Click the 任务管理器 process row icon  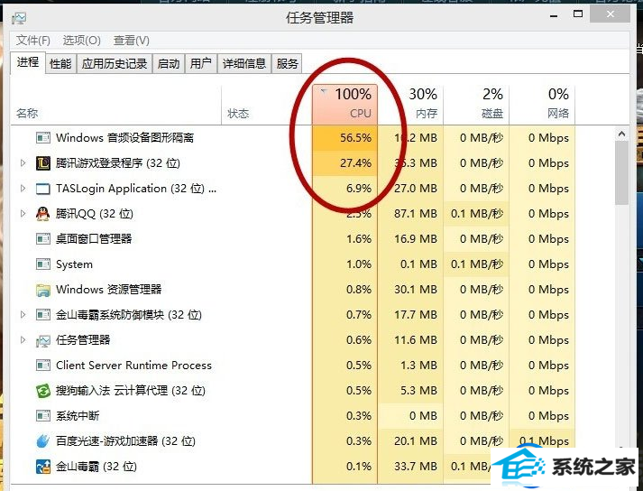(x=43, y=340)
